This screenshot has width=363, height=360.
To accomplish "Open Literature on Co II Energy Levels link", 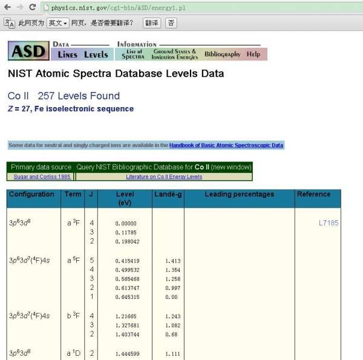I will tap(164, 177).
